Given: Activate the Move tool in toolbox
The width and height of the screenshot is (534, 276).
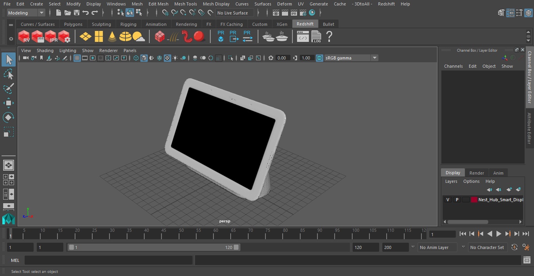Looking at the screenshot, I should (x=9, y=103).
